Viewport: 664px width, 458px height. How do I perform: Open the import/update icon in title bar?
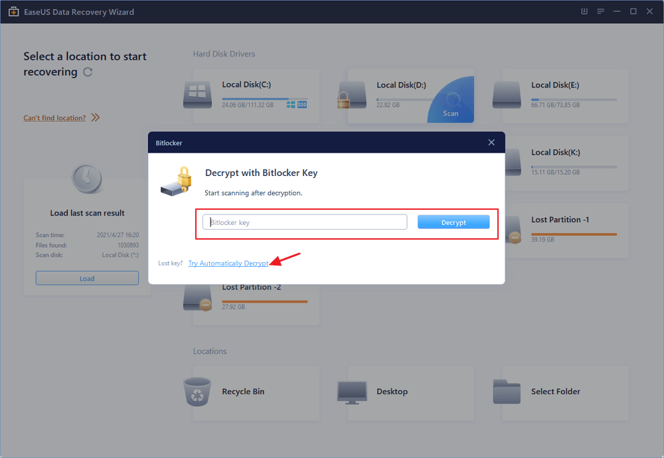[x=584, y=11]
